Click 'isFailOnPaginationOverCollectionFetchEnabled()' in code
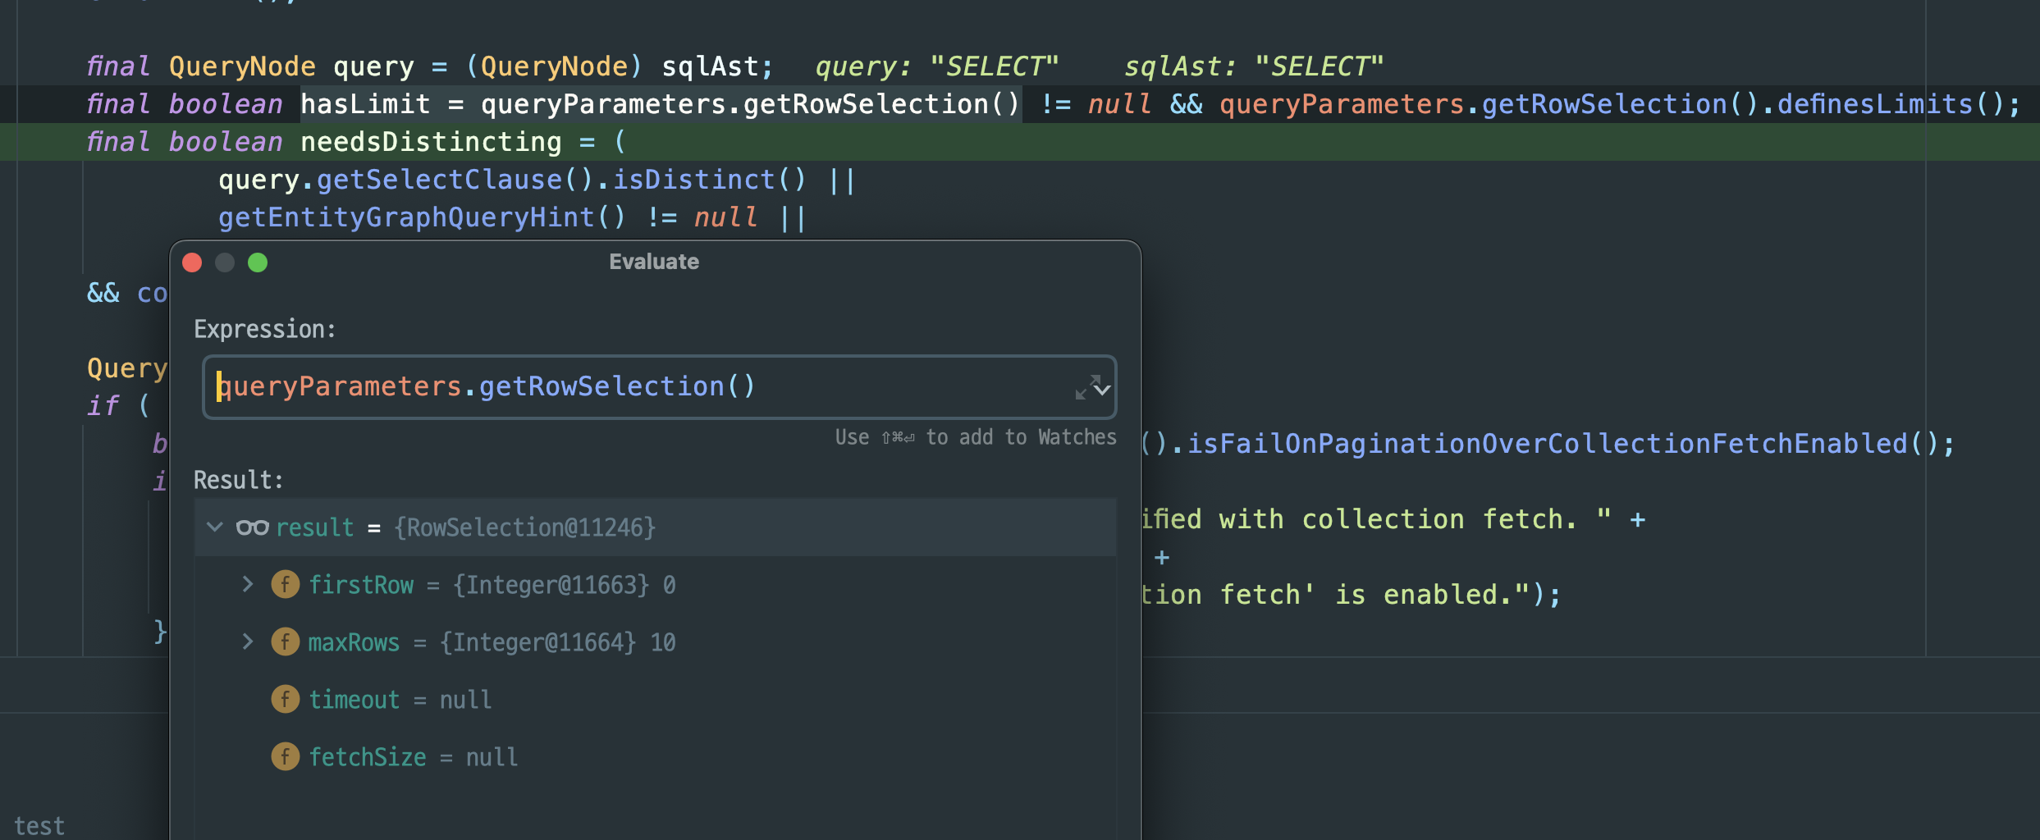This screenshot has height=840, width=2040. tap(1562, 444)
